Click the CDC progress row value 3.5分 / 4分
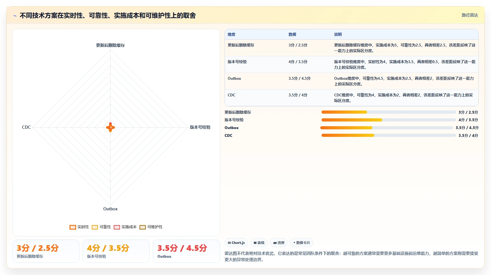Image resolution: width=491 pixels, height=275 pixels. point(468,136)
